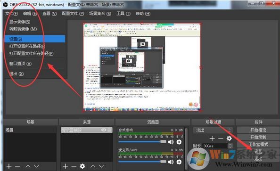Open the 麦克风/Aux audio settings gear
The image size is (280, 171).
[179, 162]
